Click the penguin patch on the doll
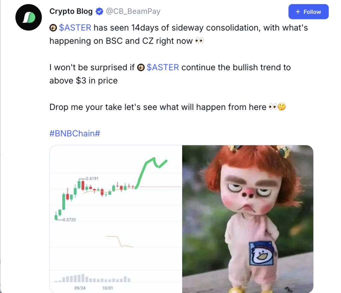Image resolution: width=341 pixels, height=293 pixels. (261, 254)
